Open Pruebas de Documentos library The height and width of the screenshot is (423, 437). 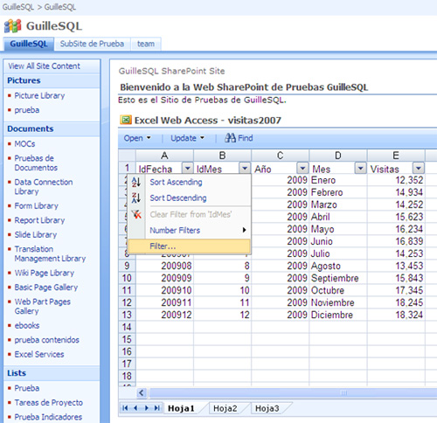pyautogui.click(x=36, y=163)
